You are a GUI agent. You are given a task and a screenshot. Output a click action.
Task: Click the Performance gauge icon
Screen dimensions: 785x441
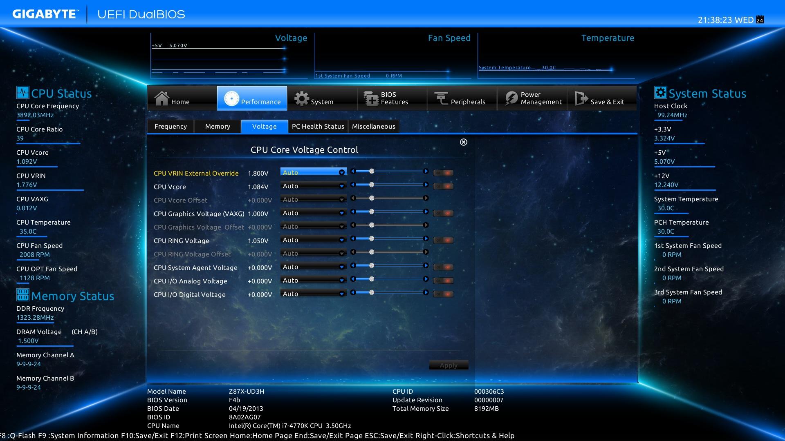point(231,98)
